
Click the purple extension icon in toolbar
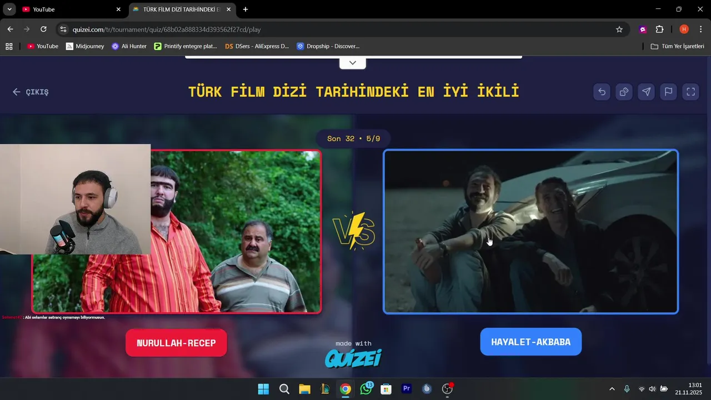pyautogui.click(x=643, y=29)
